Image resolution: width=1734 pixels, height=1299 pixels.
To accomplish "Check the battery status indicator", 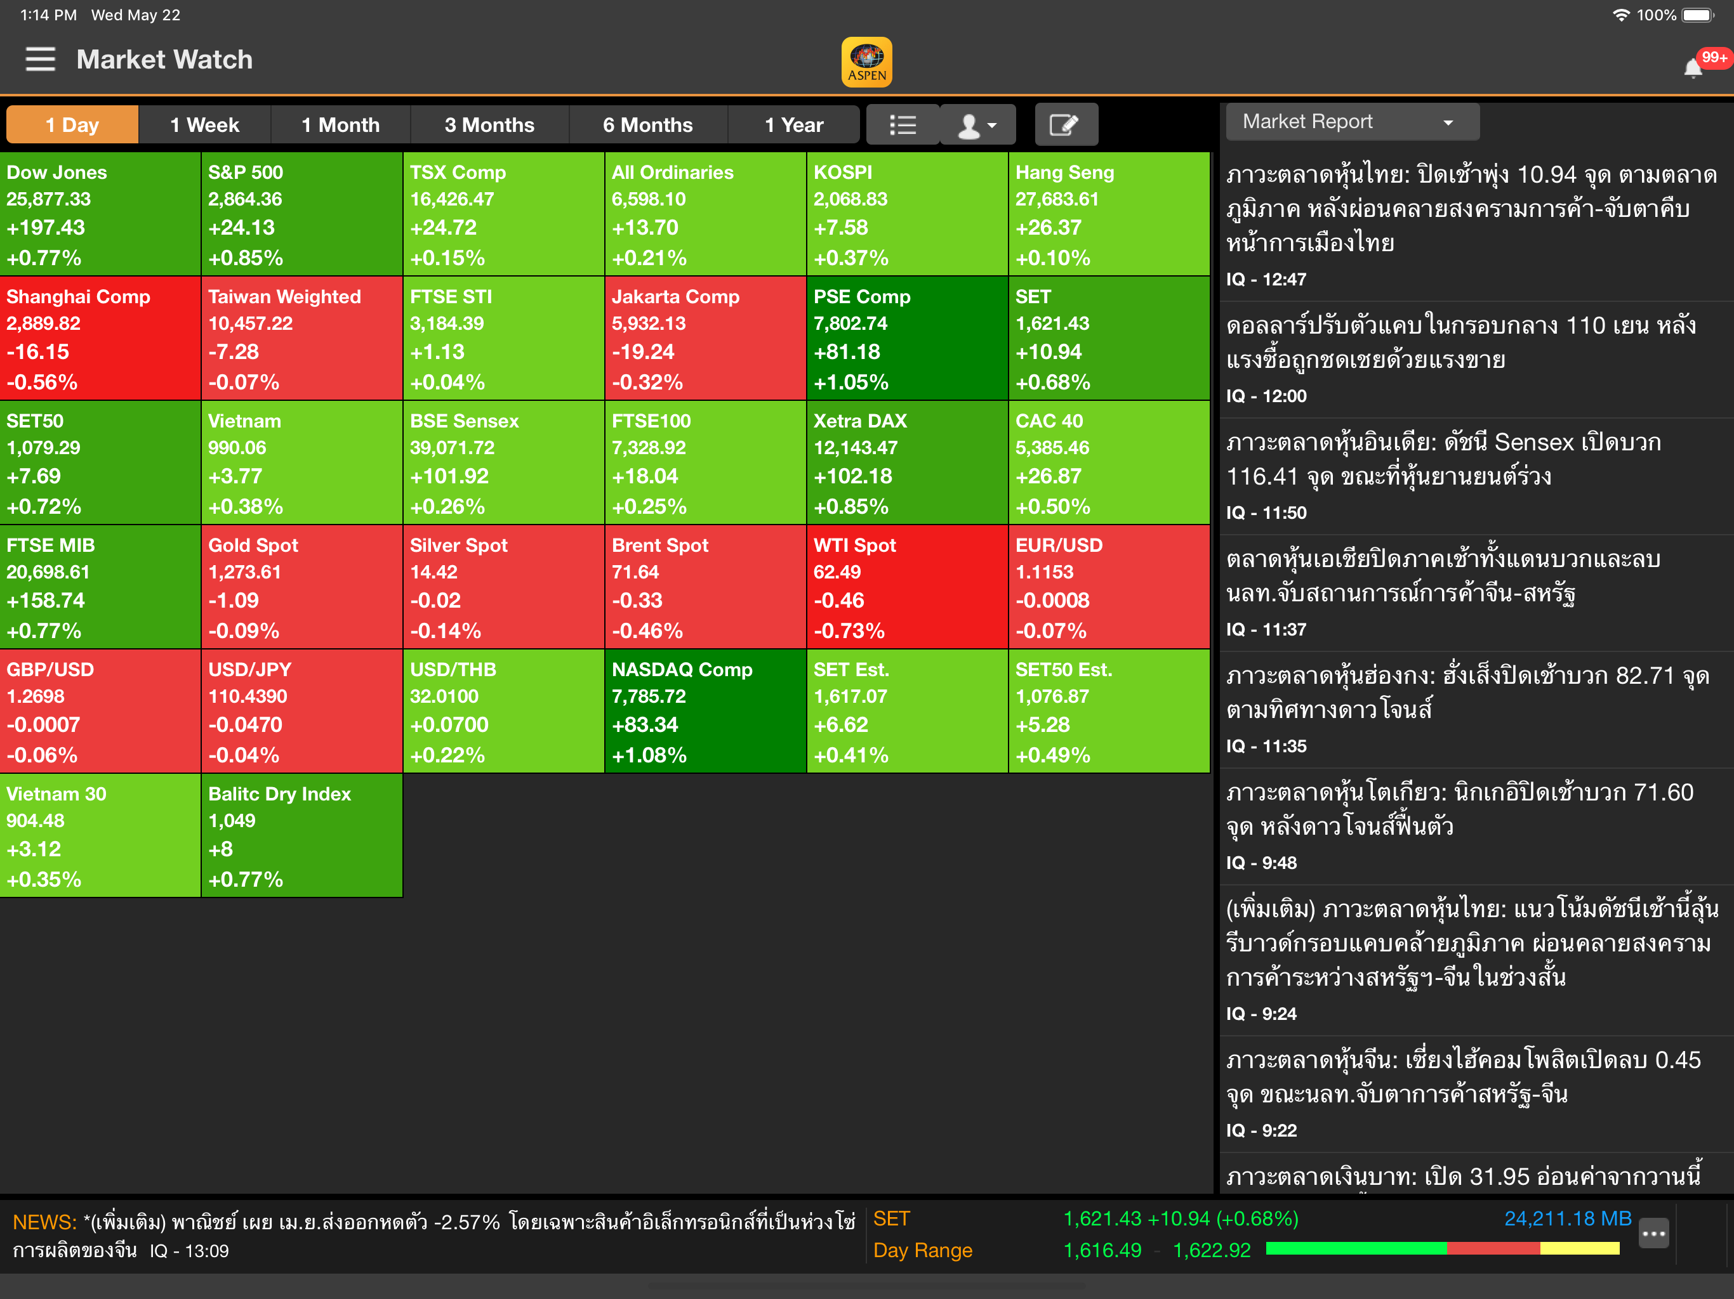I will 1697,15.
